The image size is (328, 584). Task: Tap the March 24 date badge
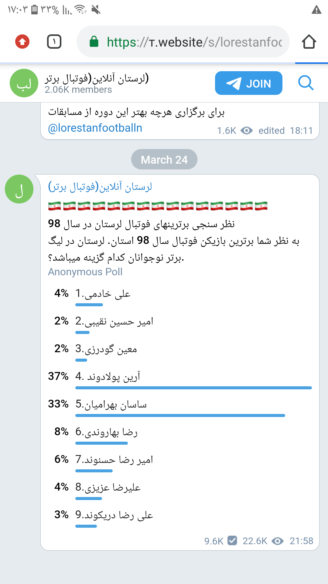pos(164,159)
